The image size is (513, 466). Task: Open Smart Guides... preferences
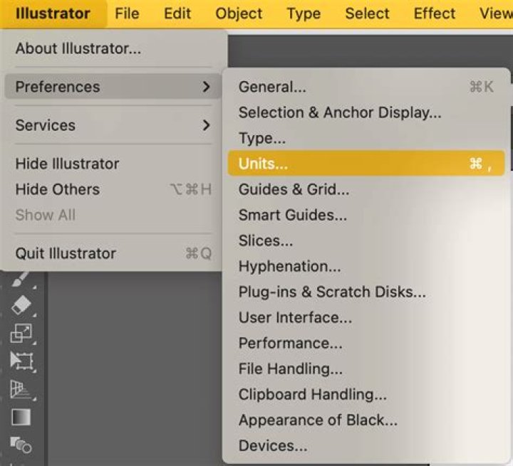tap(366, 215)
